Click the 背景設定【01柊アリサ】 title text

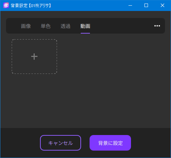pyautogui.click(x=31, y=6)
